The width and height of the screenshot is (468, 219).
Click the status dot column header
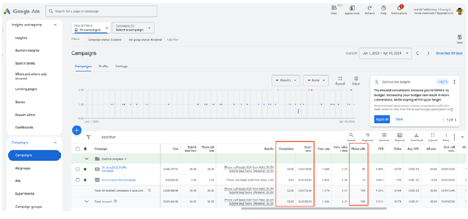[85, 148]
